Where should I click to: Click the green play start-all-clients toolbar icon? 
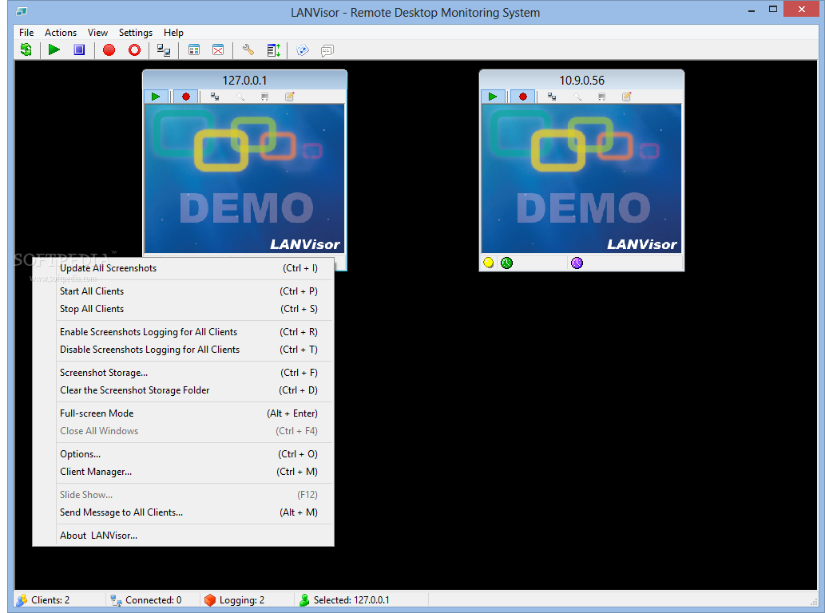[x=54, y=50]
